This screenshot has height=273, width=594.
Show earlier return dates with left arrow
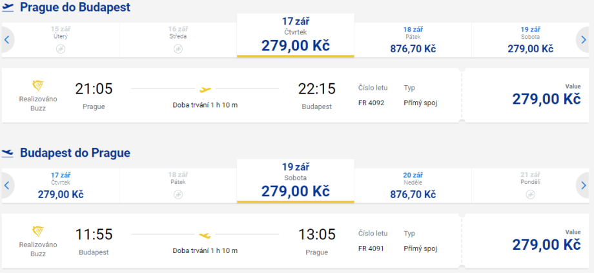click(x=7, y=186)
